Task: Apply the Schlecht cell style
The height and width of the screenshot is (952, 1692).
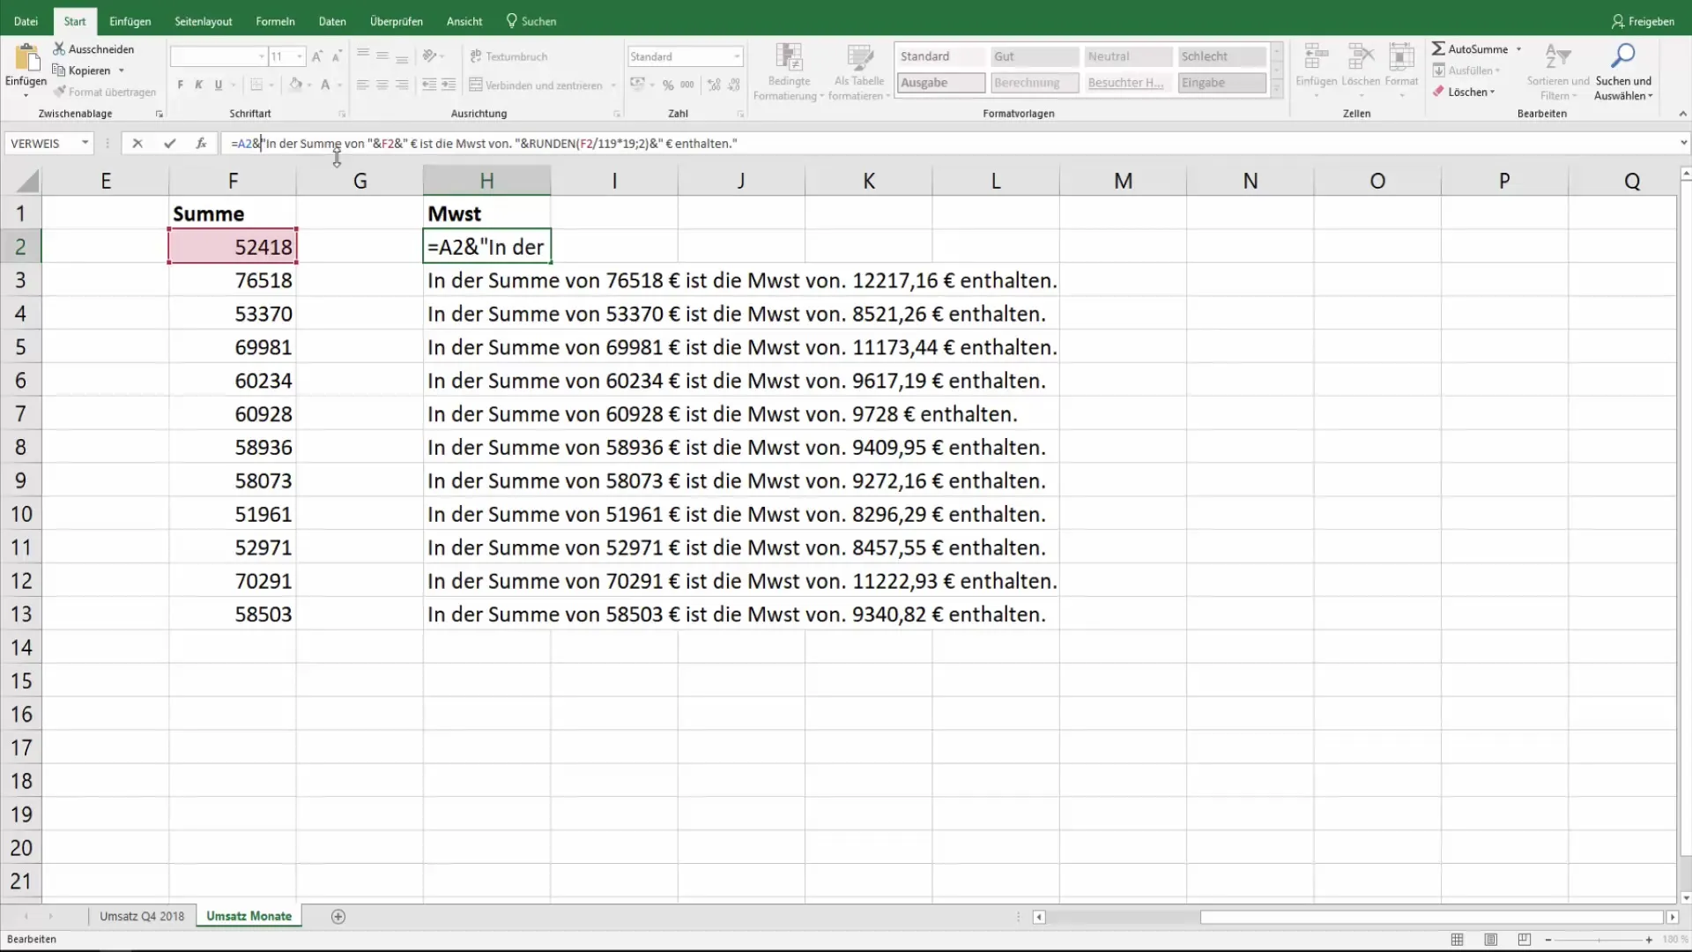Action: point(1222,56)
